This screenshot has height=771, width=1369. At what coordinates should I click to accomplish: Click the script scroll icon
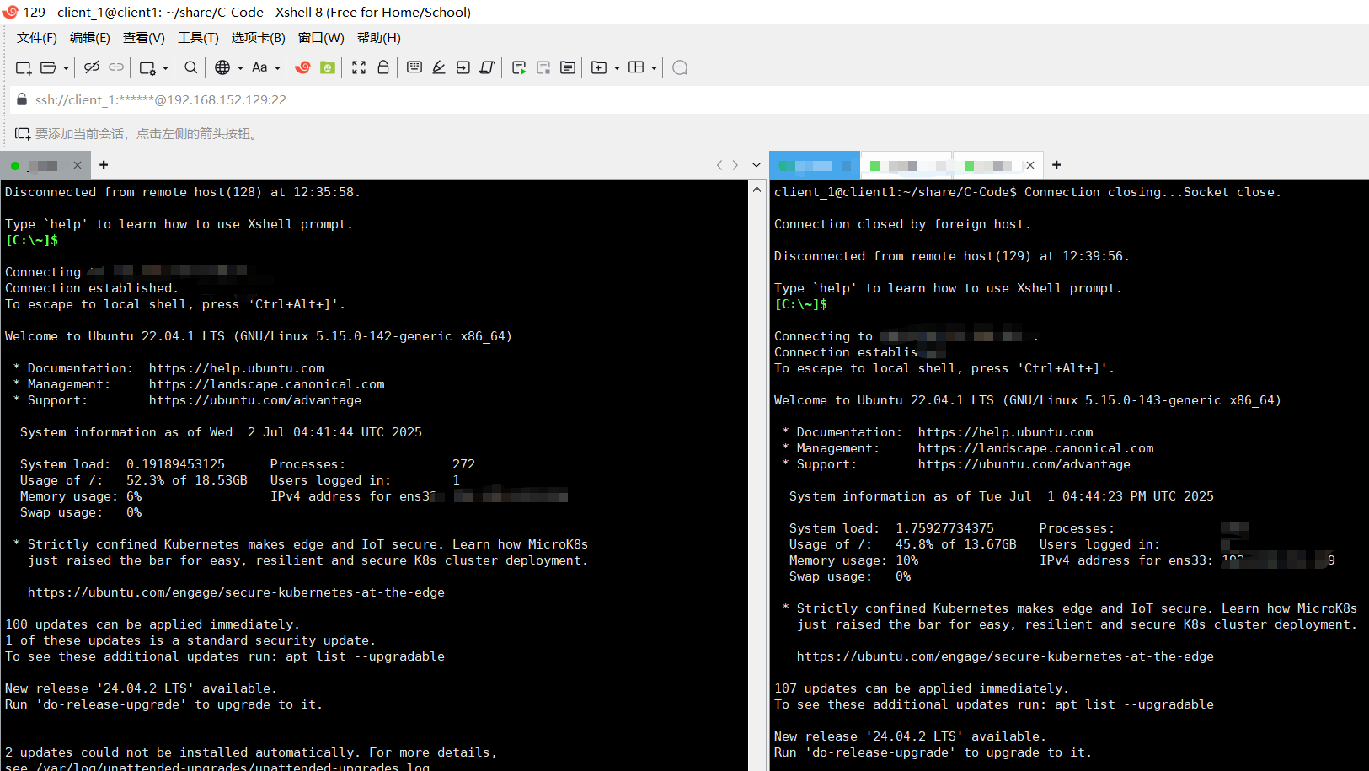coord(487,67)
